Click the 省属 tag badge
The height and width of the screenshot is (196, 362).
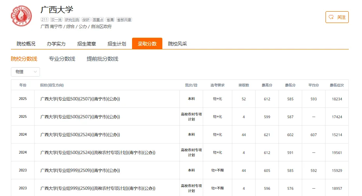tap(110, 20)
